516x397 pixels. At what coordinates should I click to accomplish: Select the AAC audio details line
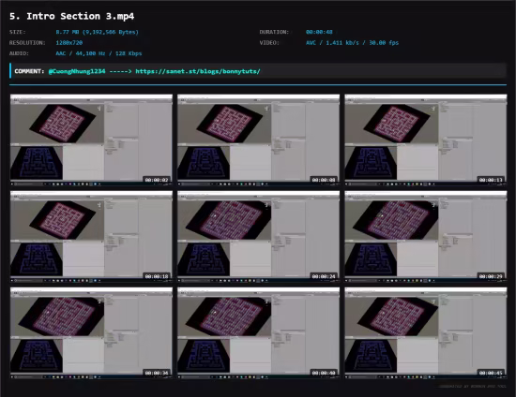point(99,53)
